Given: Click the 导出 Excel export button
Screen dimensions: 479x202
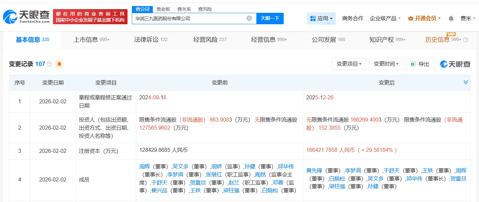Looking at the screenshot, I should (x=420, y=64).
